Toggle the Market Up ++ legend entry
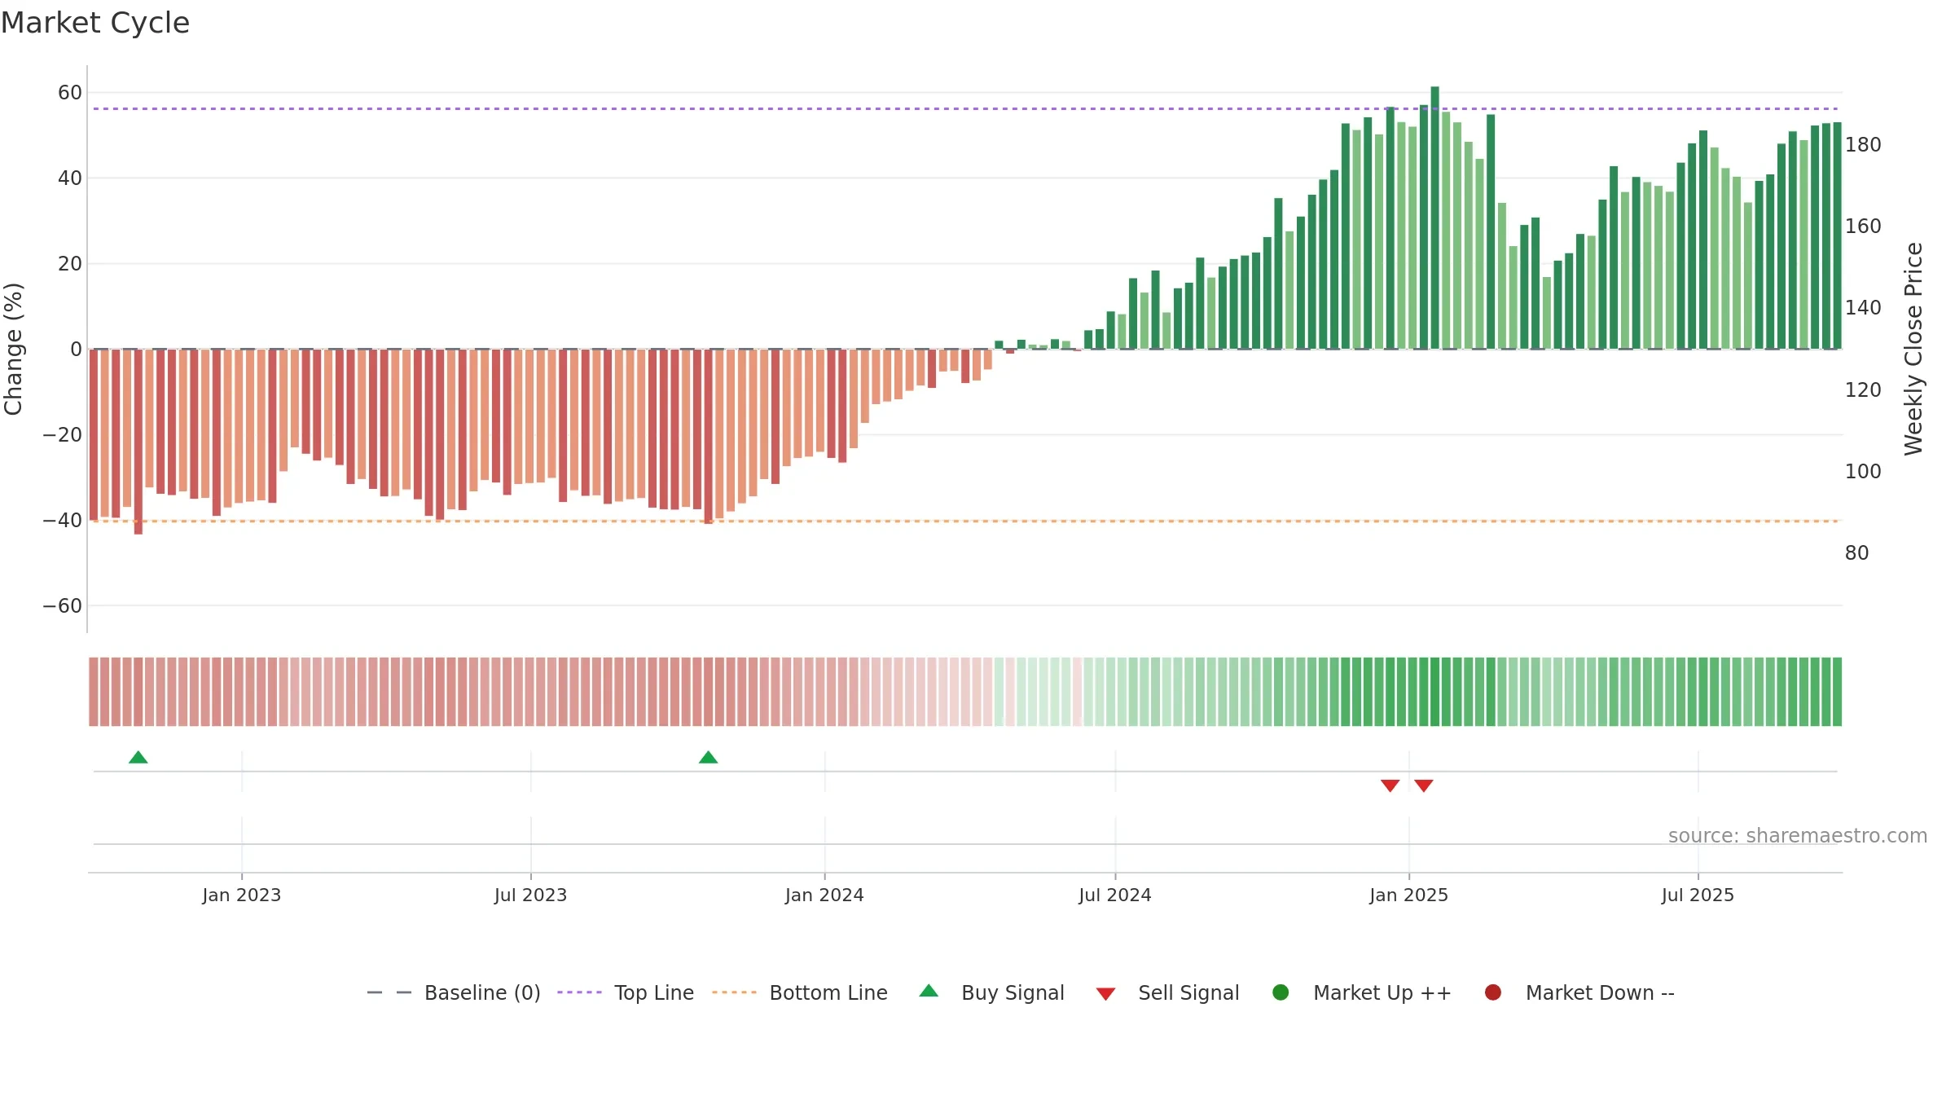 click(x=1361, y=992)
